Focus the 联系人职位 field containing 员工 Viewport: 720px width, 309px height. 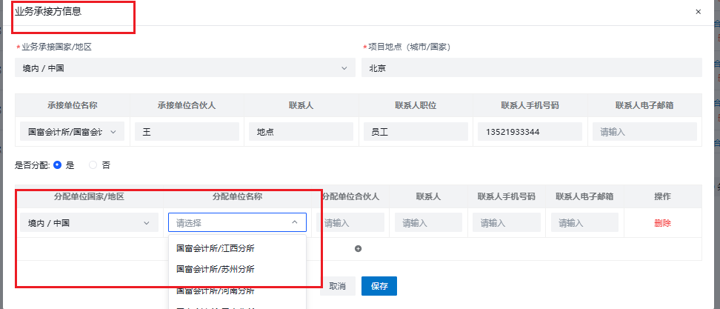point(416,132)
